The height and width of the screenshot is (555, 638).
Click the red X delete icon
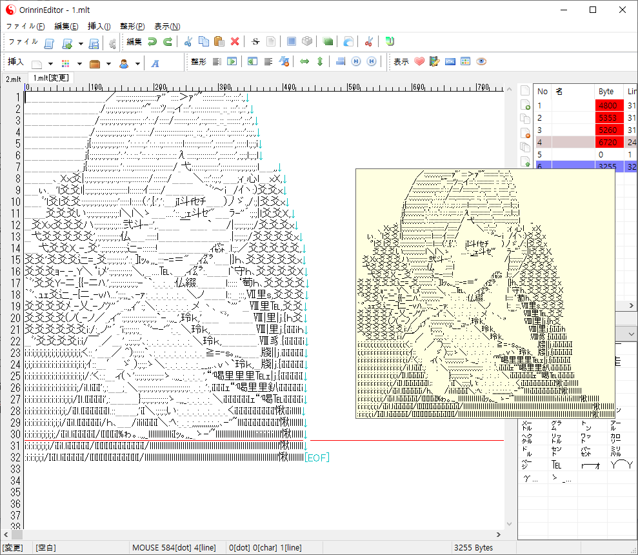[x=235, y=42]
